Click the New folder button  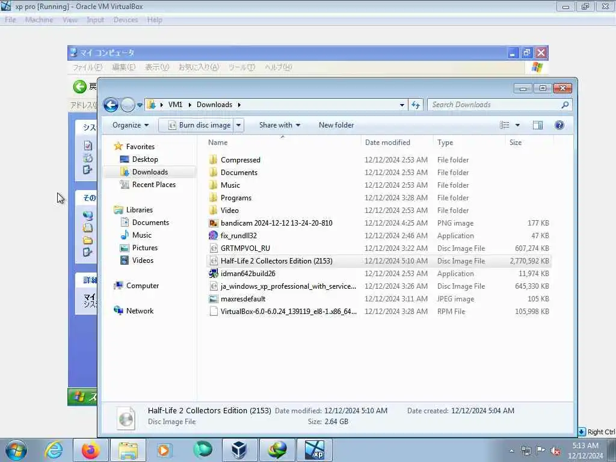click(x=336, y=125)
